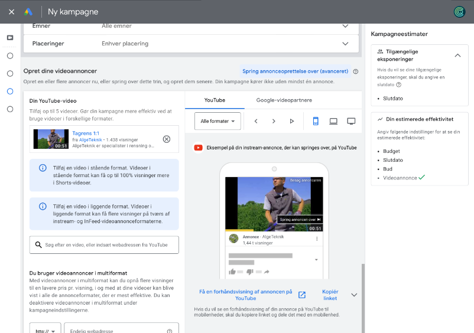Switch preview to laptop device

(x=333, y=121)
